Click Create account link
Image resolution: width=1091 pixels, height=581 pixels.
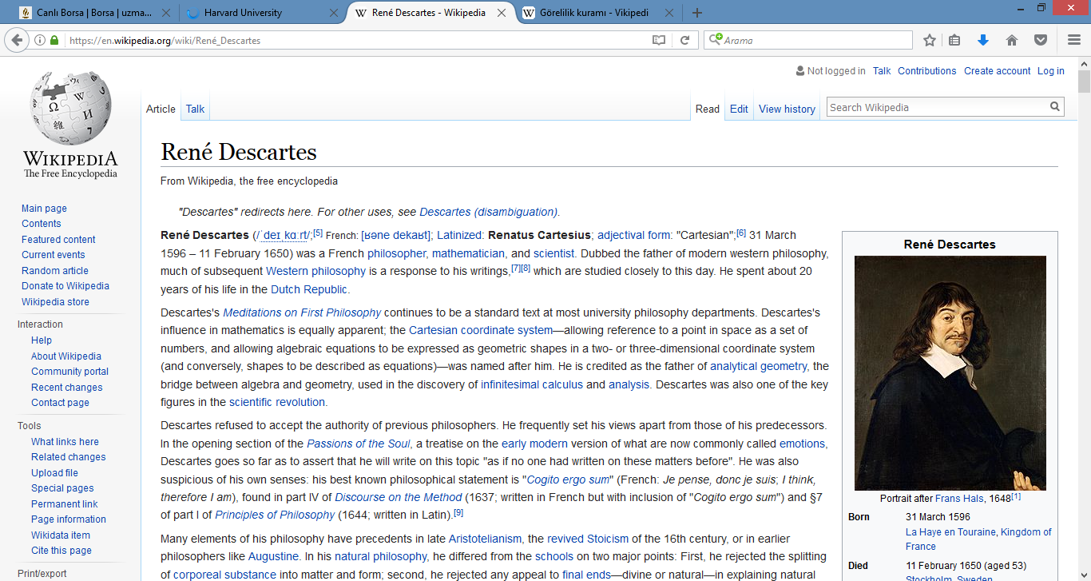pos(997,71)
